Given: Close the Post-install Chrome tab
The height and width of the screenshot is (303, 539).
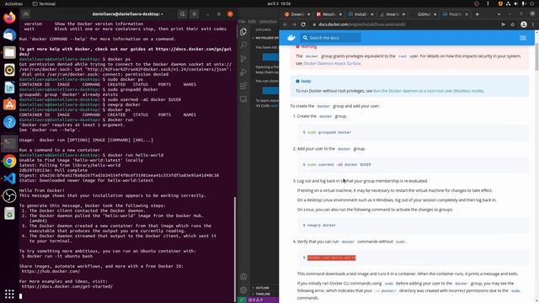Looking at the screenshot, I should (x=467, y=14).
